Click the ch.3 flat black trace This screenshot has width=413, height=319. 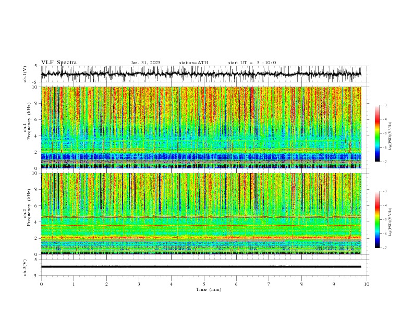pyautogui.click(x=201, y=267)
